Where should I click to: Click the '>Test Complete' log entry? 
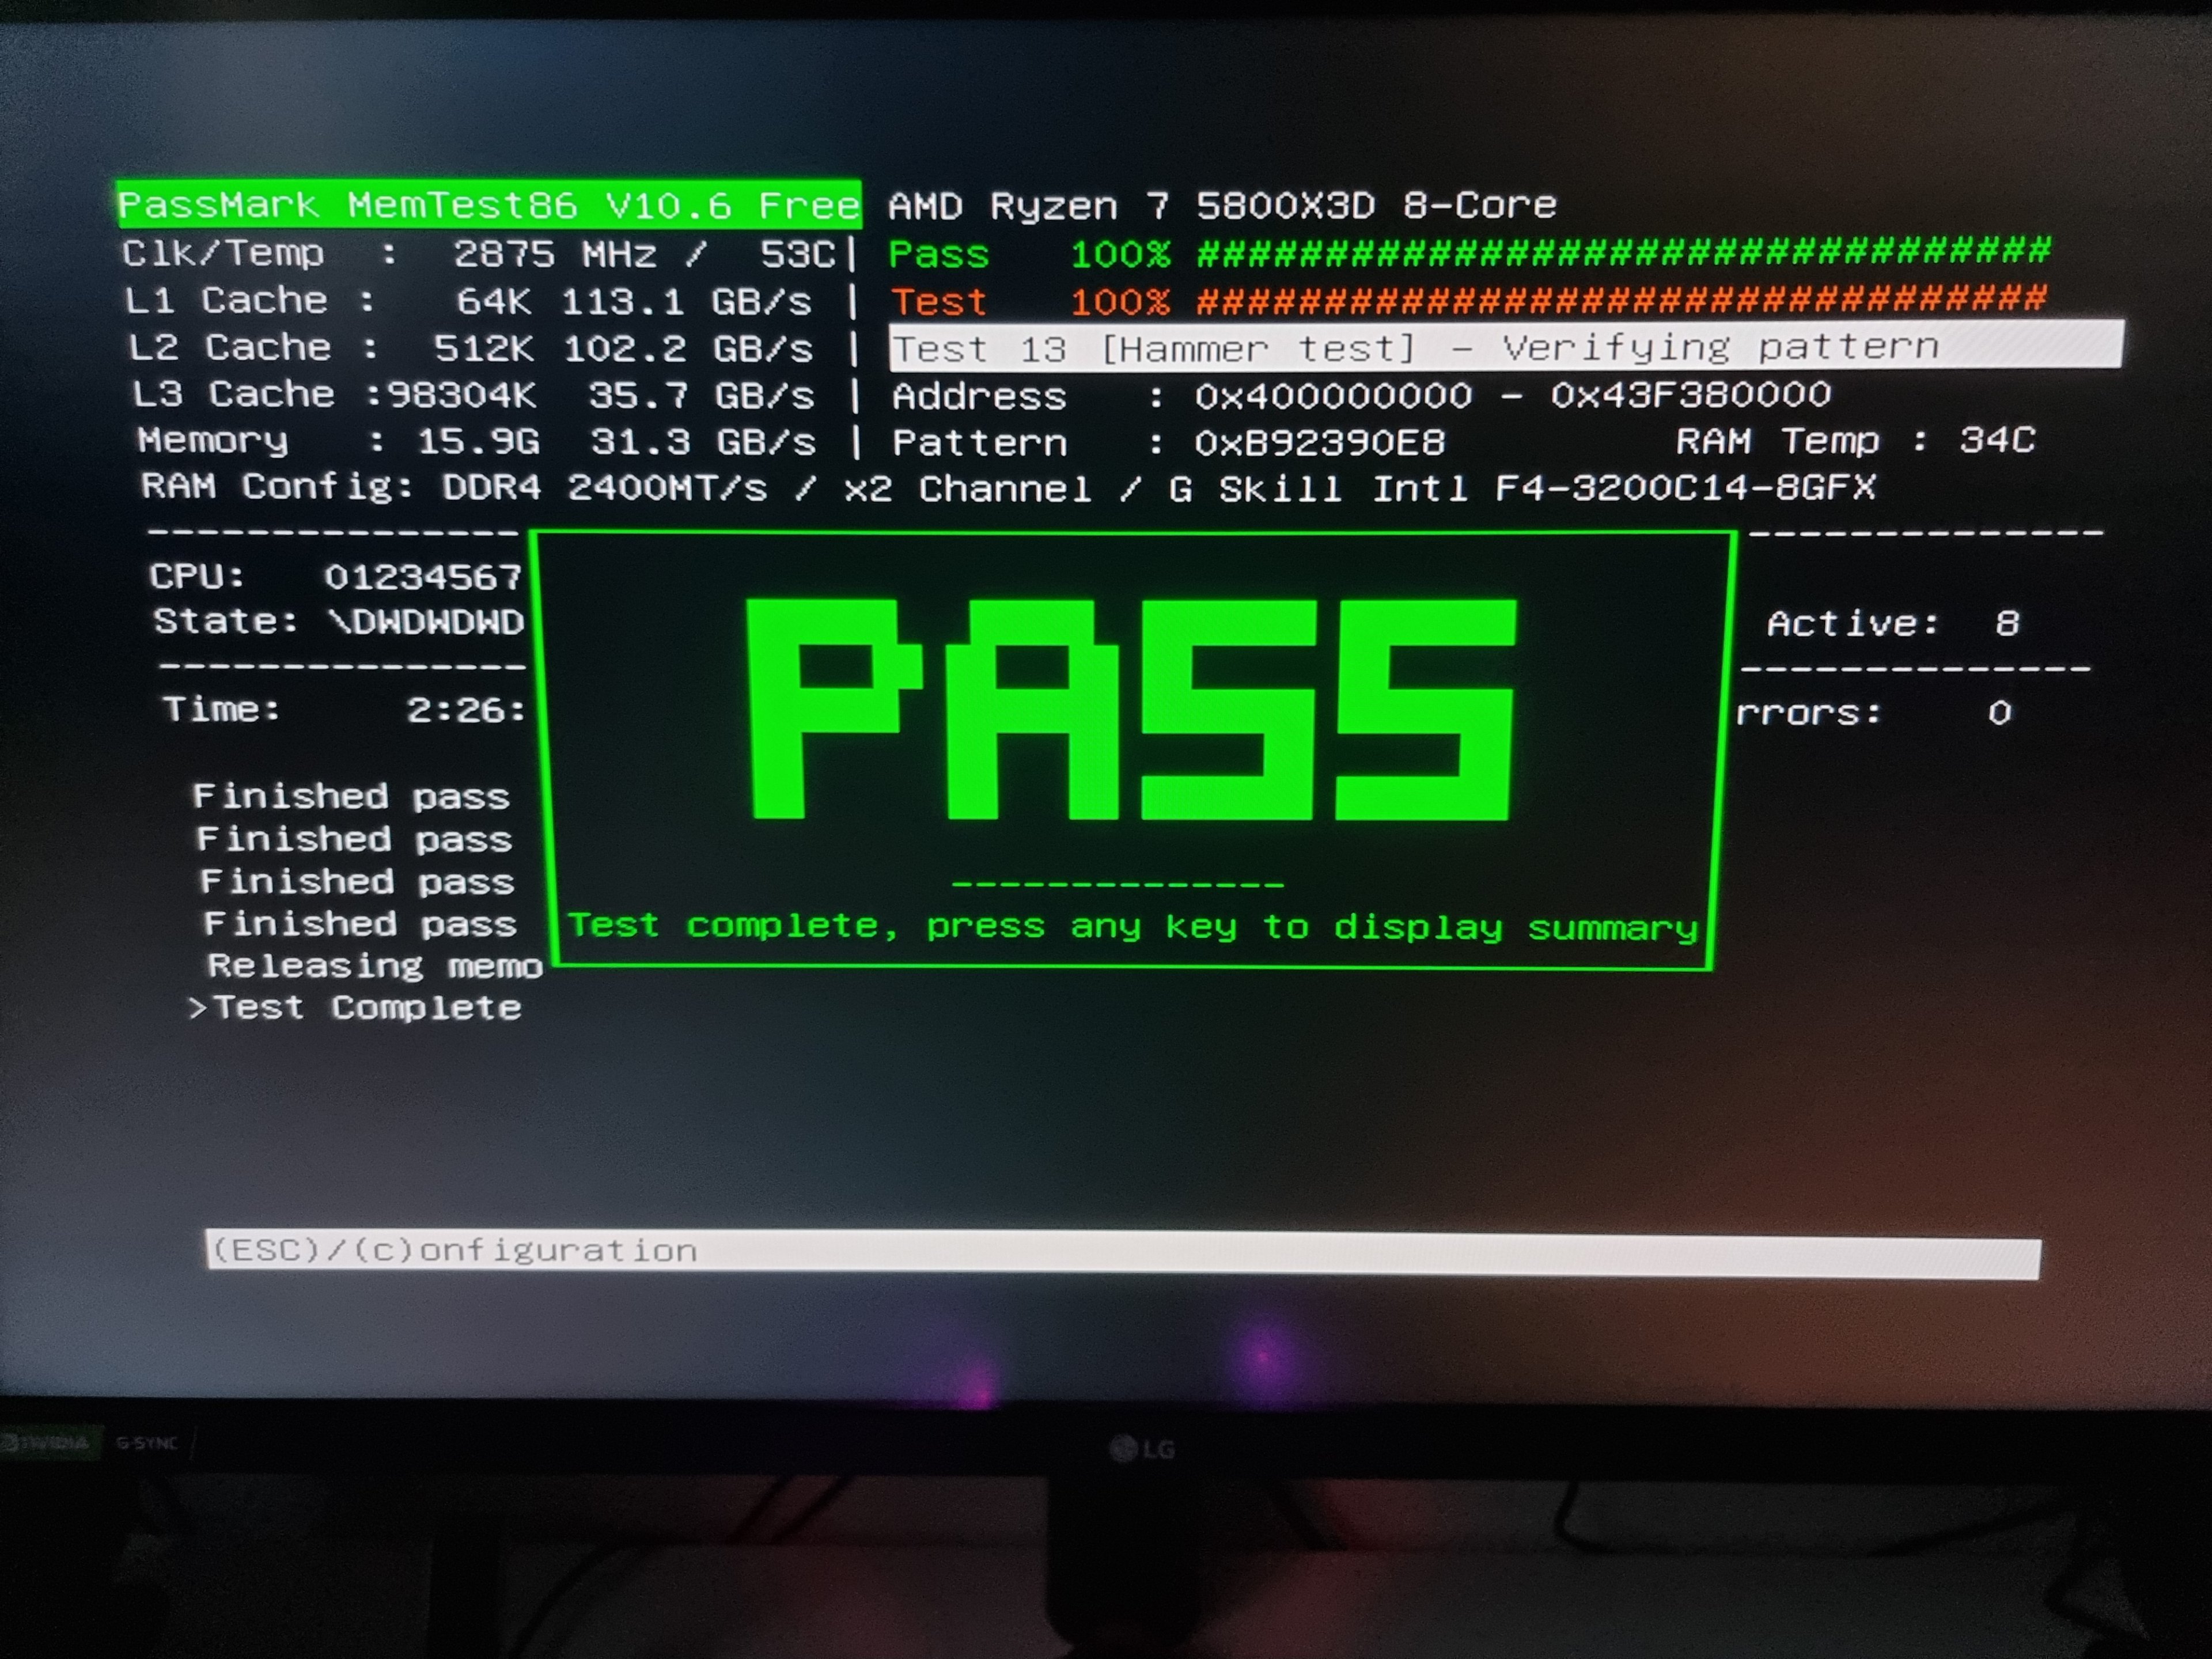coord(356,1008)
